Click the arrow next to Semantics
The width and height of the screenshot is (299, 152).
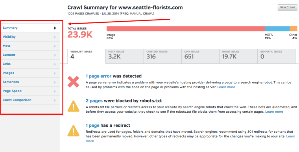pyautogui.click(x=55, y=82)
